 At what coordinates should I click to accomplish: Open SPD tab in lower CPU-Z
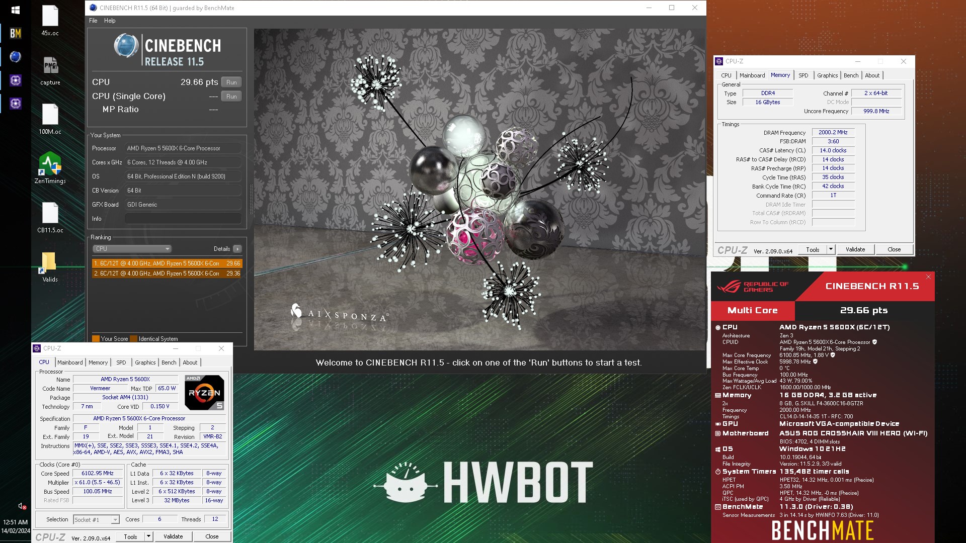pos(121,363)
